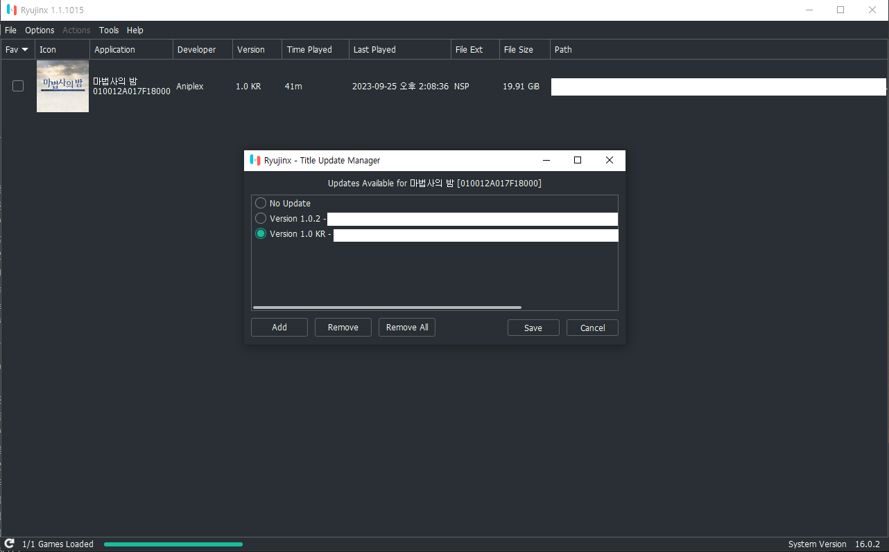This screenshot has height=552, width=889.
Task: Click the Ryujinx logo in Title Update Manager
Action: coord(255,160)
